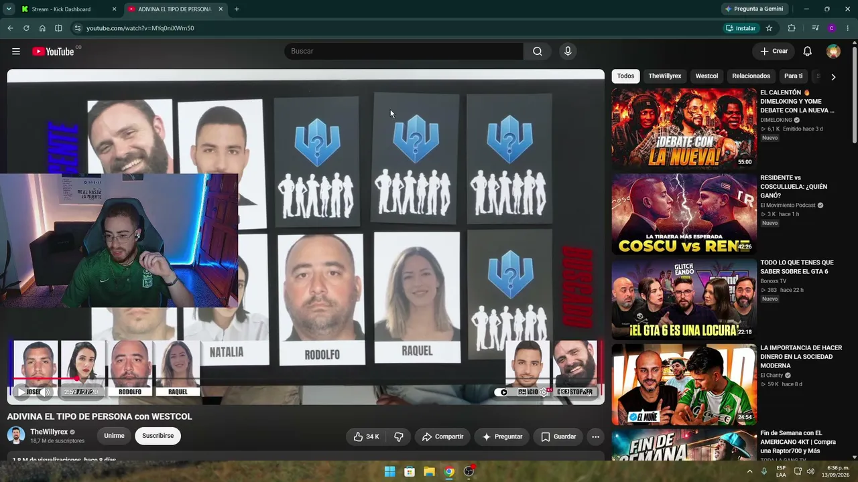This screenshot has height=482, width=858.
Task: Like the video with 34 K likes
Action: [366, 436]
